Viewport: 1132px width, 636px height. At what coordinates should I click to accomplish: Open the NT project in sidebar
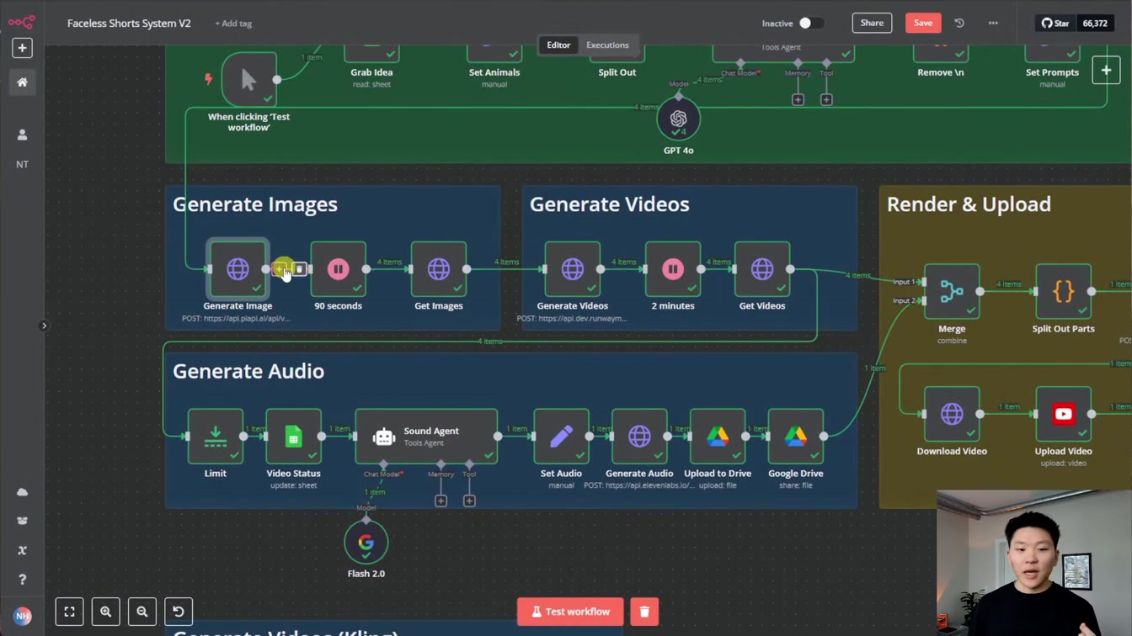click(x=23, y=164)
